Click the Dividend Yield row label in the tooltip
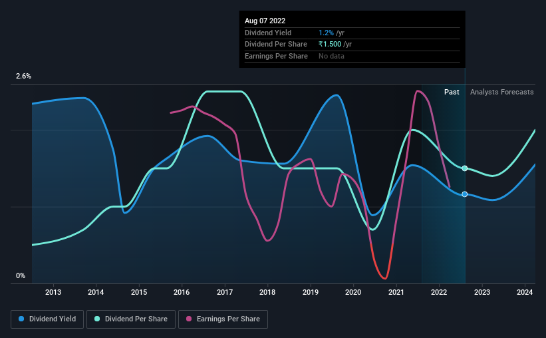The height and width of the screenshot is (338, 546). 268,33
